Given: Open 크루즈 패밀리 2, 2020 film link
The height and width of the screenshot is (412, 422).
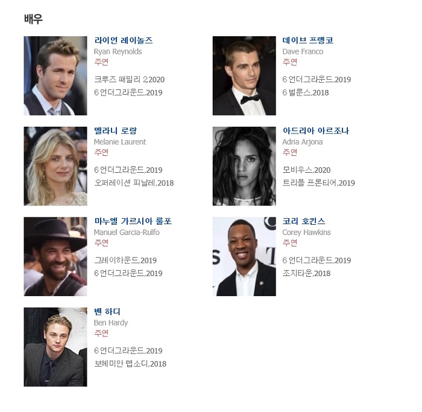Looking at the screenshot, I should (129, 80).
